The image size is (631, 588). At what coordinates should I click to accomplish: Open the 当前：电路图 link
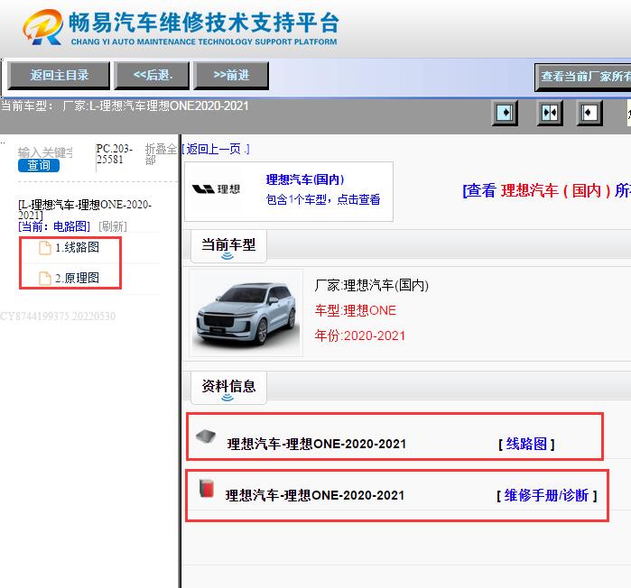click(x=54, y=226)
